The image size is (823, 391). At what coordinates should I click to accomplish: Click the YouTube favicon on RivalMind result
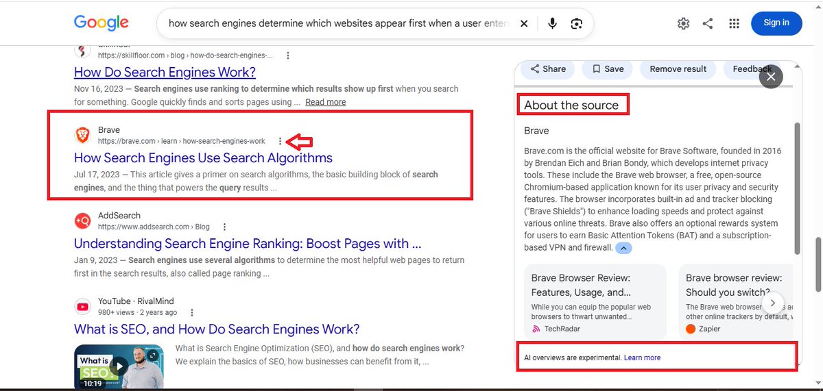[x=82, y=306]
